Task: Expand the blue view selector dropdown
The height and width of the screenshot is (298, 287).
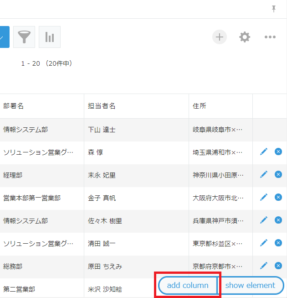Action: coord(4,37)
